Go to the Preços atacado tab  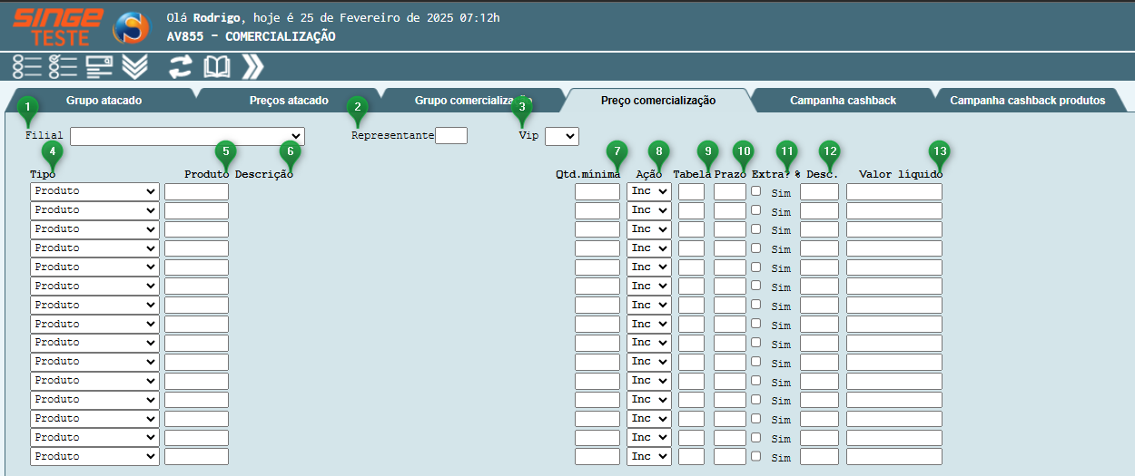(x=289, y=101)
